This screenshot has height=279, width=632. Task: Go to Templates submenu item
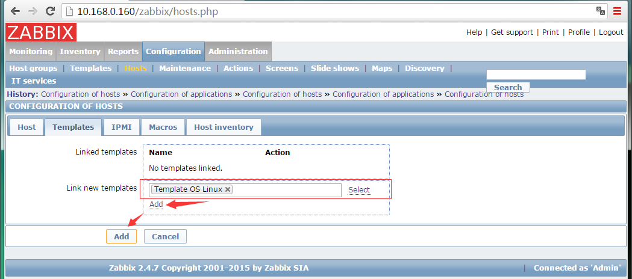(x=91, y=69)
